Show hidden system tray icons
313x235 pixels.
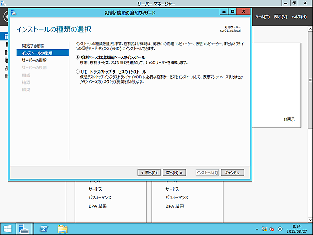coord(257,229)
